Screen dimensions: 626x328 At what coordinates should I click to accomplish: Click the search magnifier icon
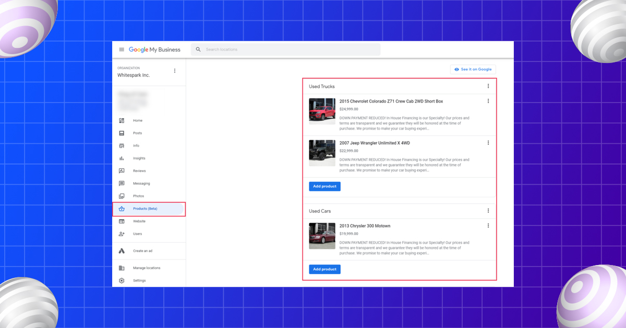[x=198, y=49]
